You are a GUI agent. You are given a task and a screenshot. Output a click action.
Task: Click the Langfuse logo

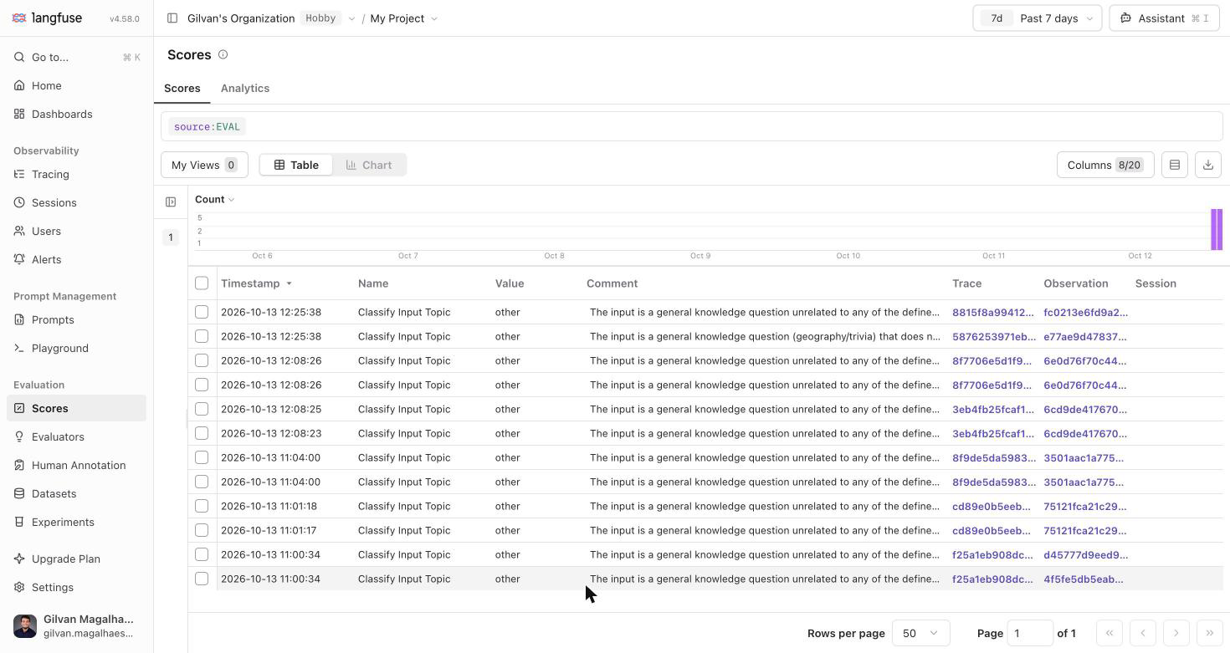coord(48,18)
